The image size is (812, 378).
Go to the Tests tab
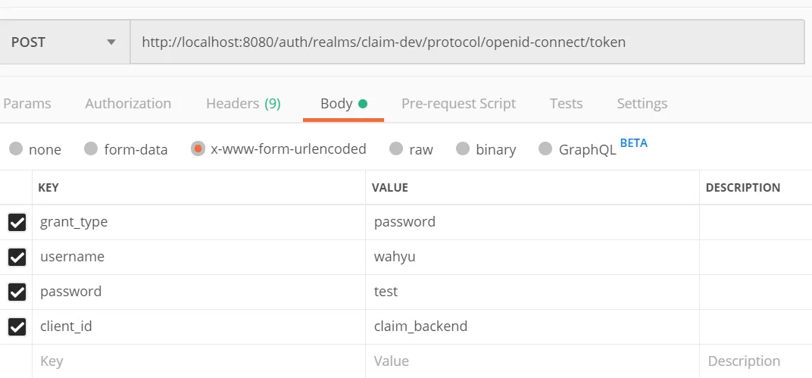coord(566,104)
